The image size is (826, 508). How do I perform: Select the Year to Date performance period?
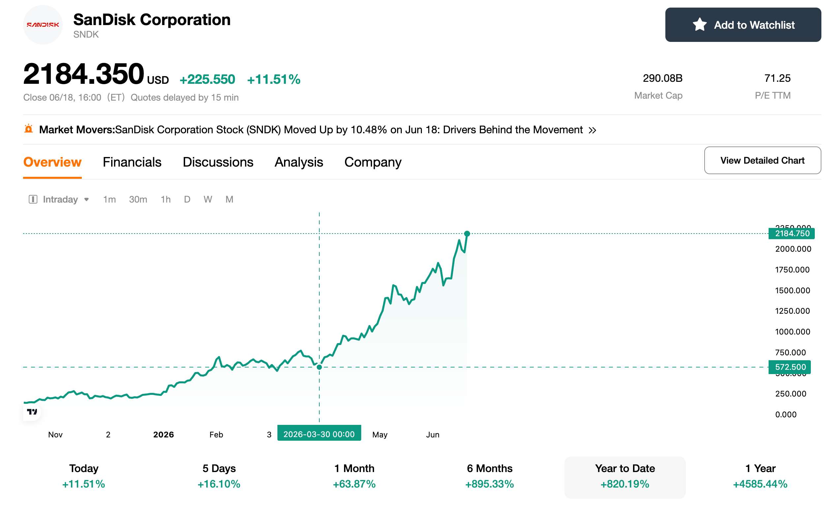(x=625, y=477)
